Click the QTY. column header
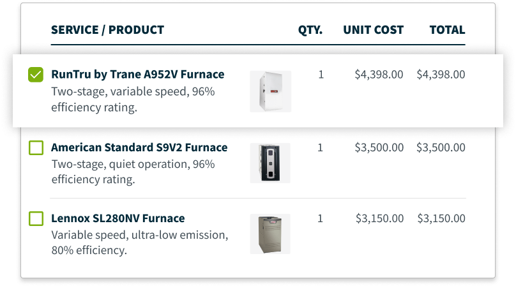Screen dimensions: 516x286 click(310, 30)
